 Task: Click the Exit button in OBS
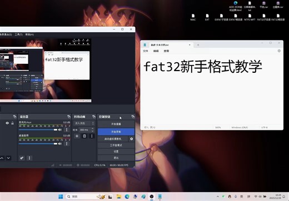pos(116,158)
